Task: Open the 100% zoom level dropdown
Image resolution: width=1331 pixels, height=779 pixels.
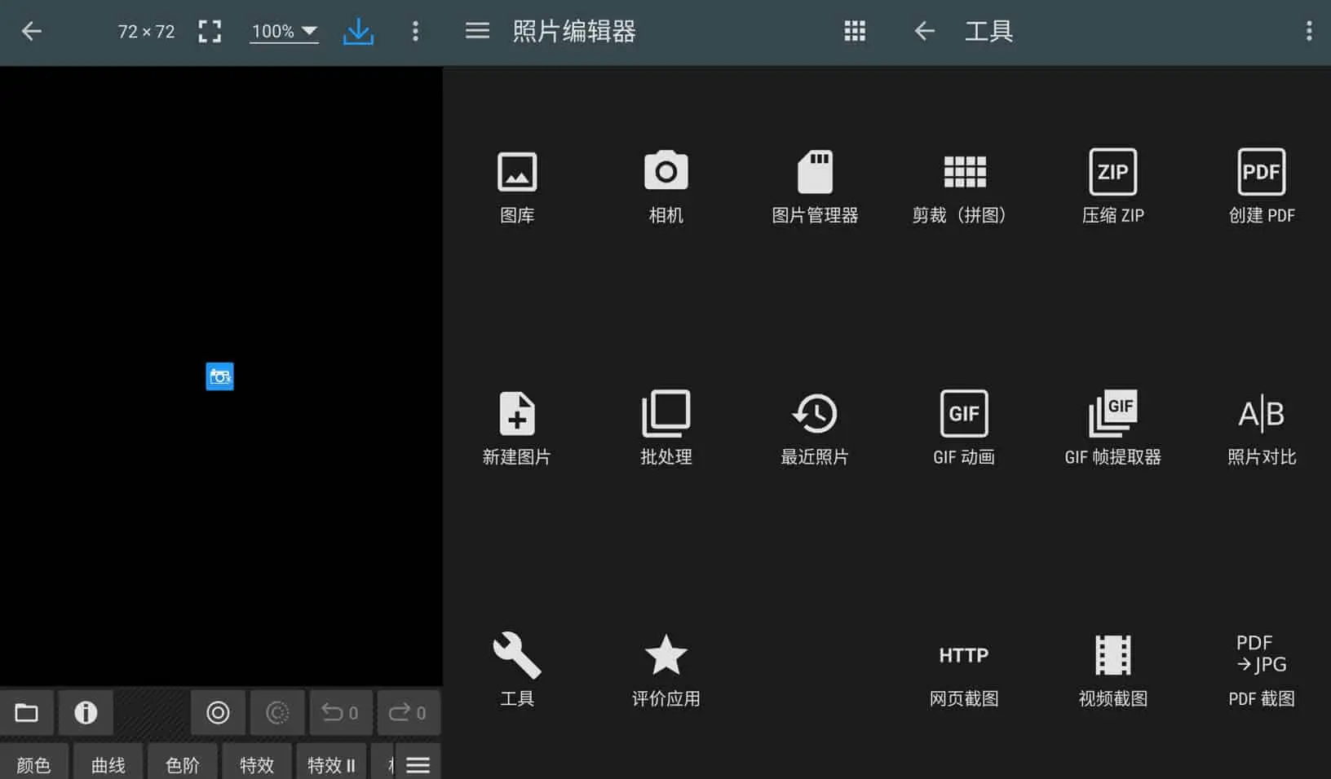Action: (x=283, y=31)
